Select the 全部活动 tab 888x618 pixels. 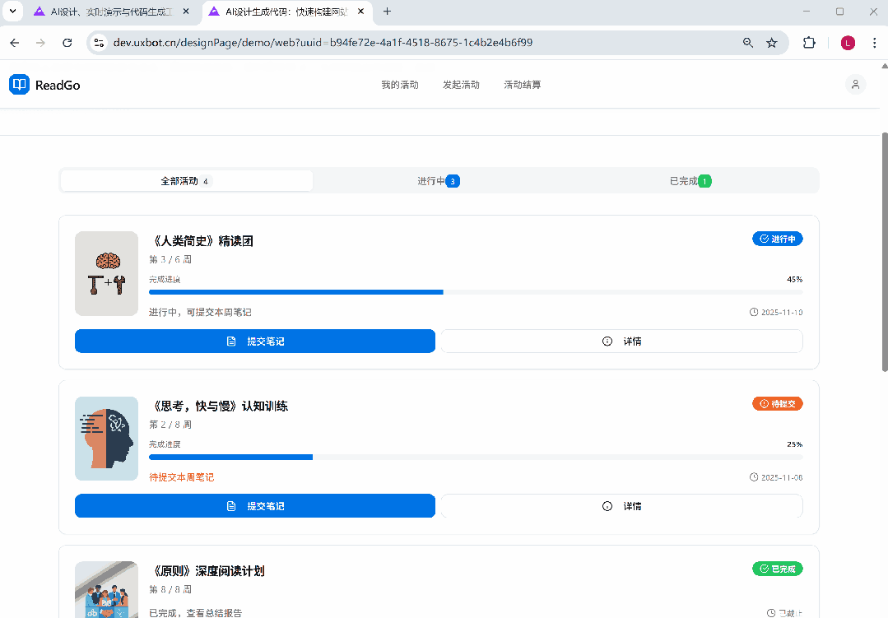186,181
